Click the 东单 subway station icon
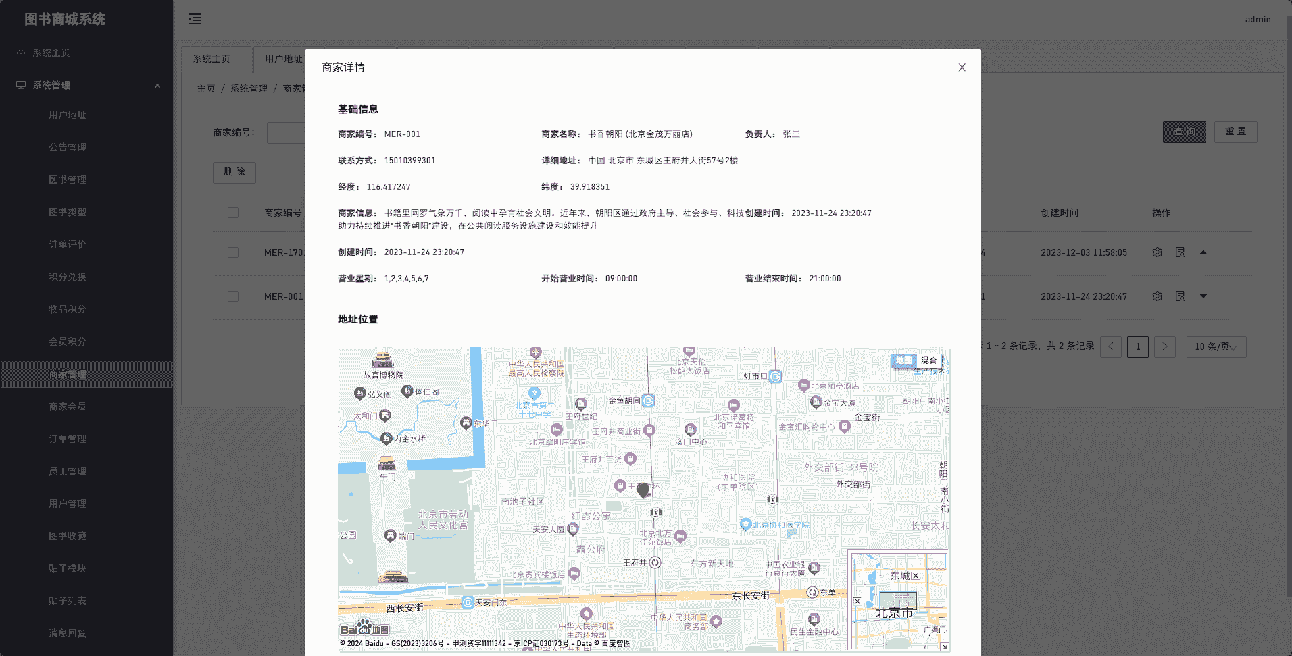The height and width of the screenshot is (656, 1292). click(813, 592)
